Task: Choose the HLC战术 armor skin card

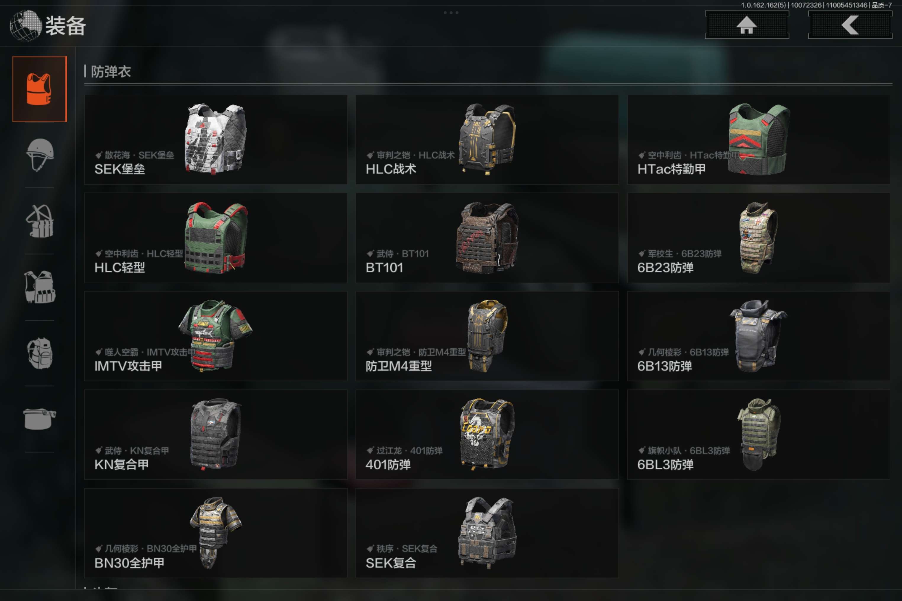Action: click(487, 140)
